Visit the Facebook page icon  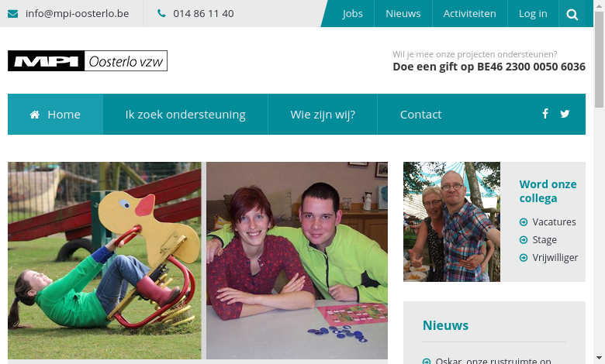click(545, 114)
